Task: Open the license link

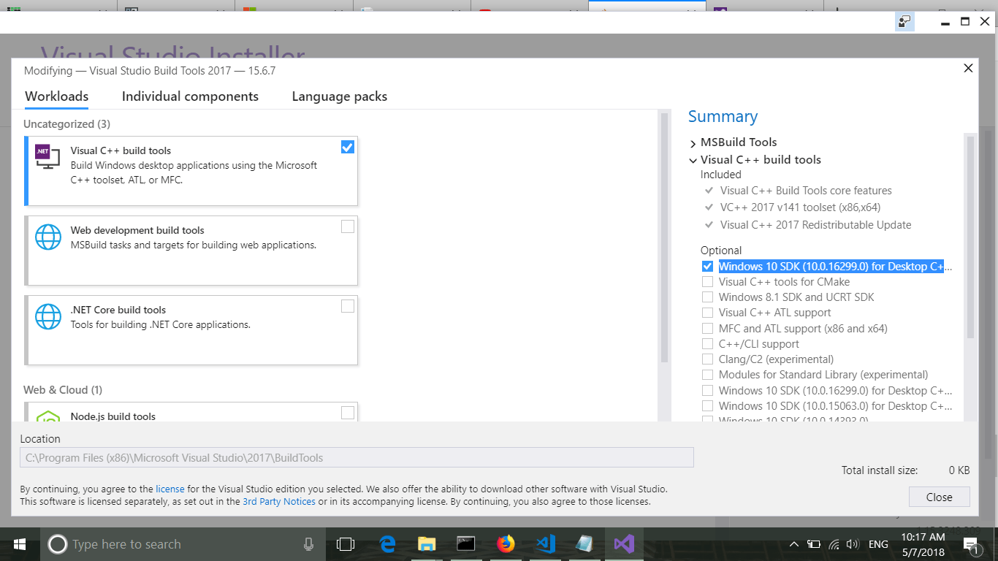Action: 170,489
